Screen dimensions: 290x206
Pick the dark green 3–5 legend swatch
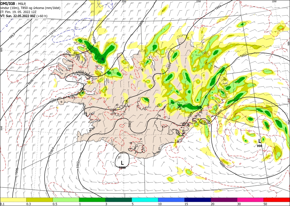click(x=119, y=200)
